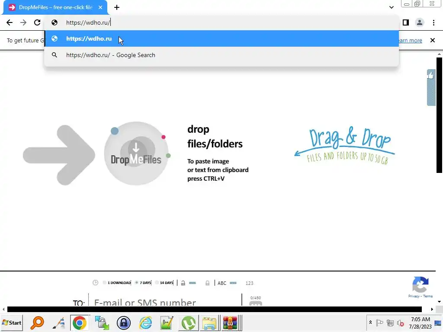443x332 pixels.
Task: Expand the tab search chevron
Action: click(x=391, y=7)
